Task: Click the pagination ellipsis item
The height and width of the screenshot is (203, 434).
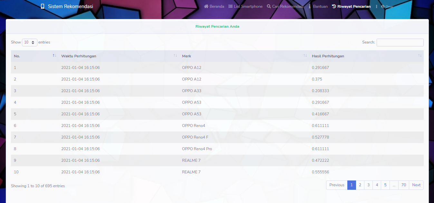Action: (x=394, y=185)
